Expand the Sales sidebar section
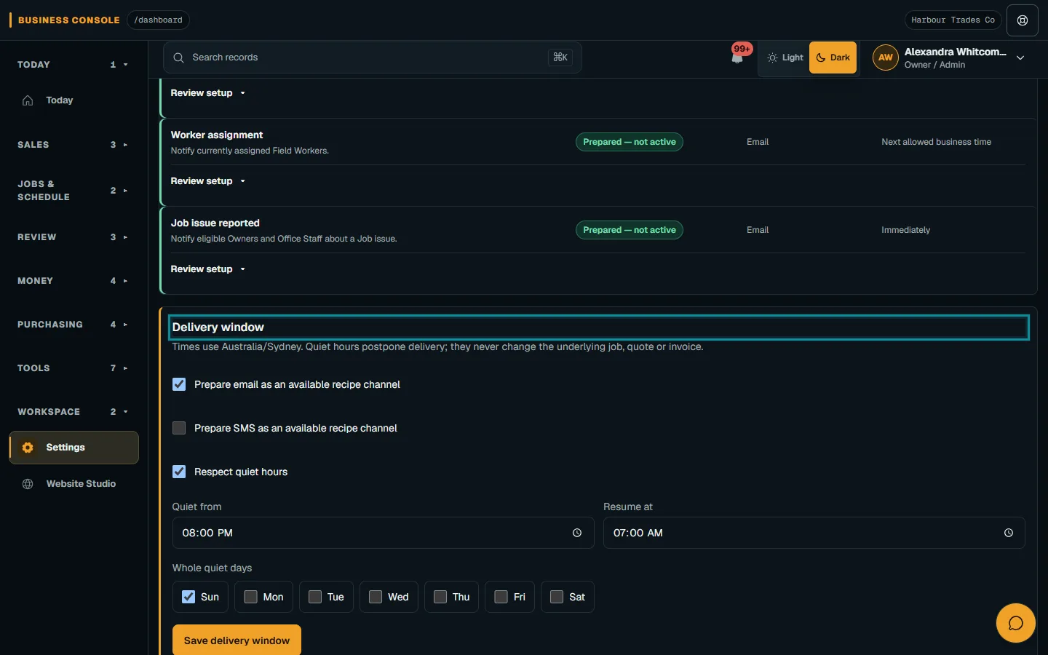The width and height of the screenshot is (1048, 655). 74,145
